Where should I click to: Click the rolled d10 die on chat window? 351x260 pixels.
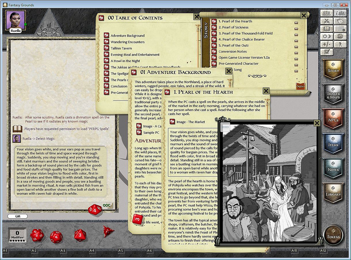[95, 209]
